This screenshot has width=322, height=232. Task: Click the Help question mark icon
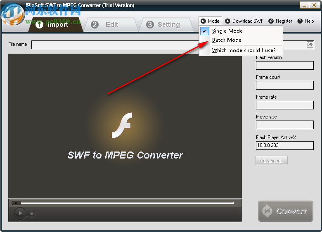pos(300,21)
